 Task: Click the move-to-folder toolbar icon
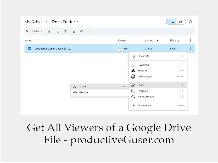(65, 31)
